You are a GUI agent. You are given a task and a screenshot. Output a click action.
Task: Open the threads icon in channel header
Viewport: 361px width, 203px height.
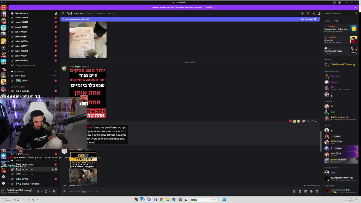[x=302, y=13]
